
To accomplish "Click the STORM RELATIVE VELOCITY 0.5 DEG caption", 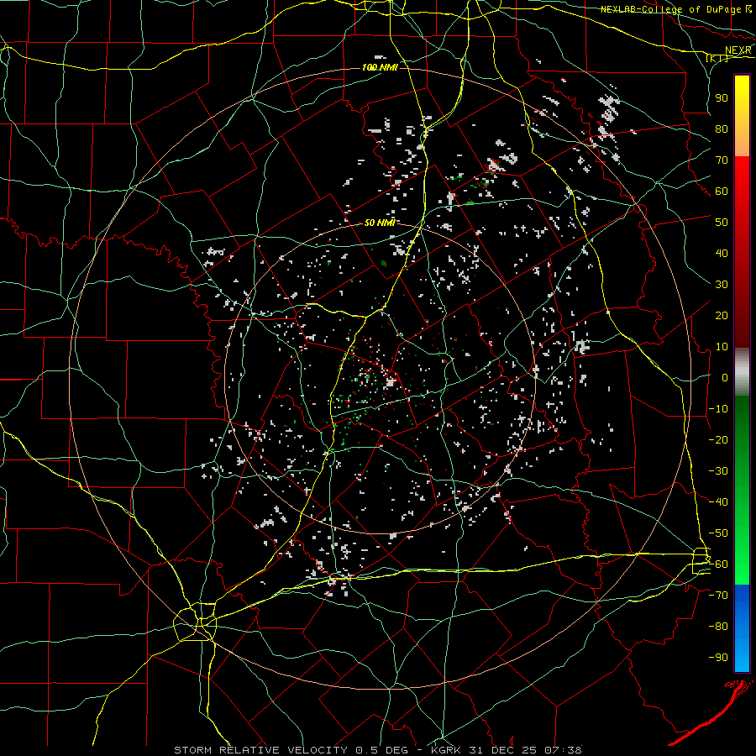I will (291, 750).
